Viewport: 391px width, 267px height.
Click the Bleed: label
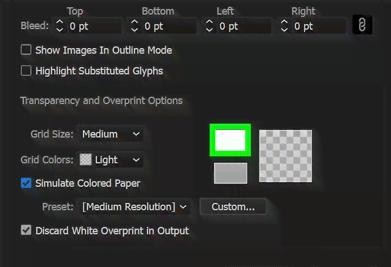(x=35, y=25)
